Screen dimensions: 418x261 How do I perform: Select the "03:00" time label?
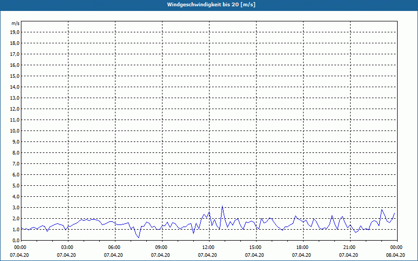point(67,247)
